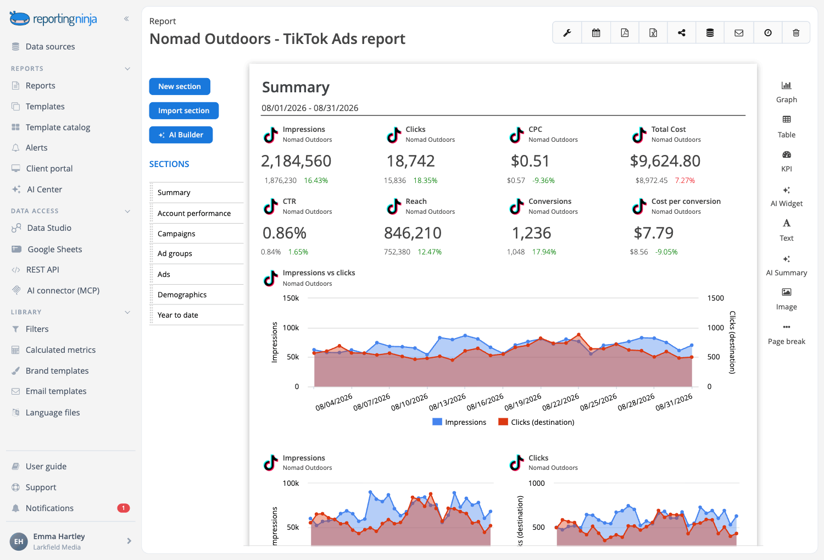Open the calendar date range picker
Screen dimensions: 824x560
(x=596, y=33)
